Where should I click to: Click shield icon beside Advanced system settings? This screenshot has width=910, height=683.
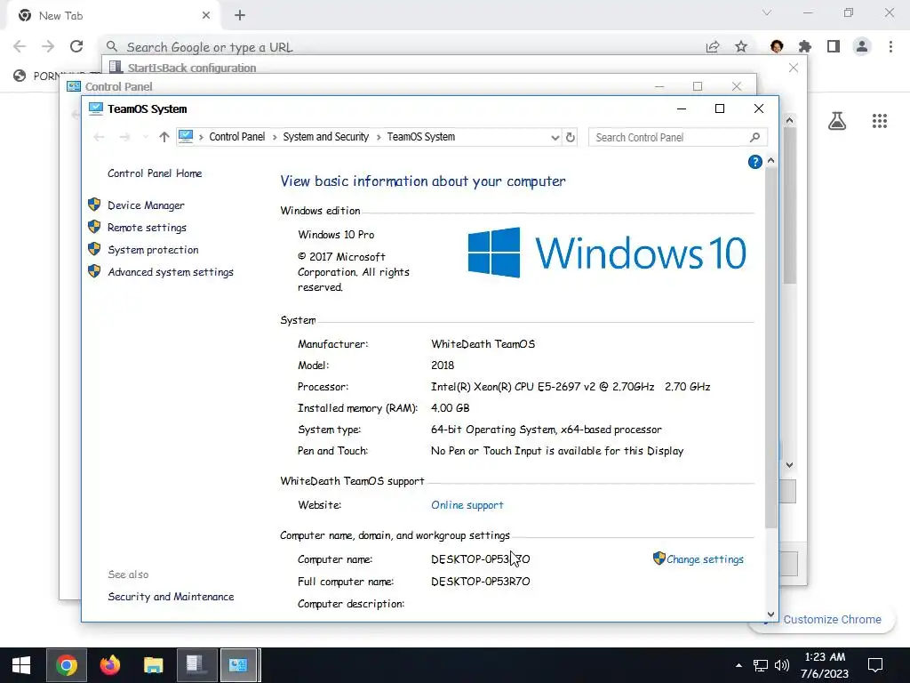(94, 271)
